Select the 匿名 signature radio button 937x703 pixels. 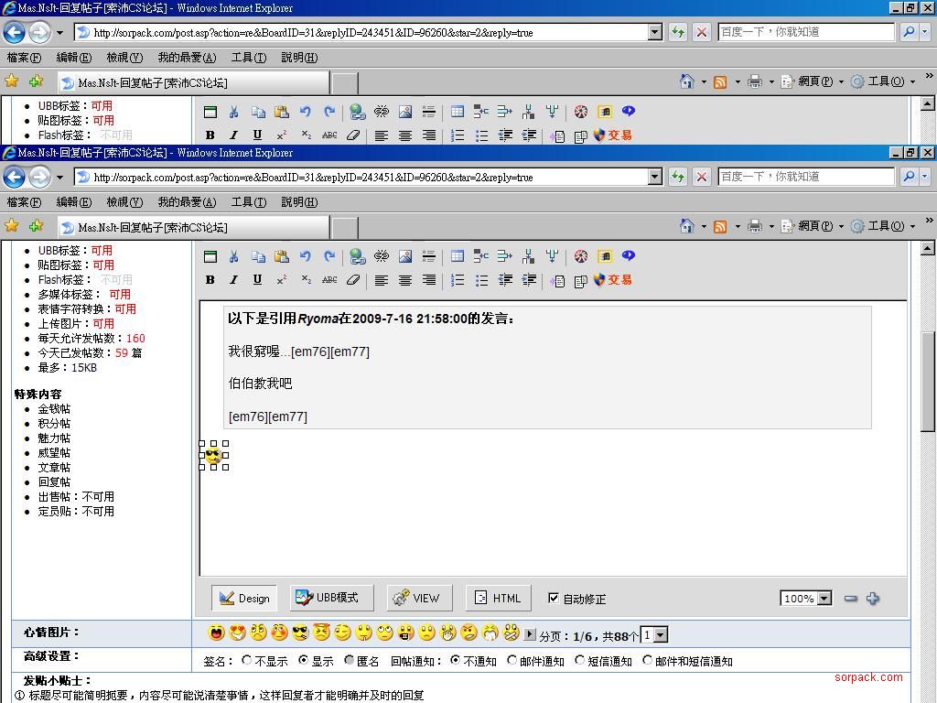(349, 660)
